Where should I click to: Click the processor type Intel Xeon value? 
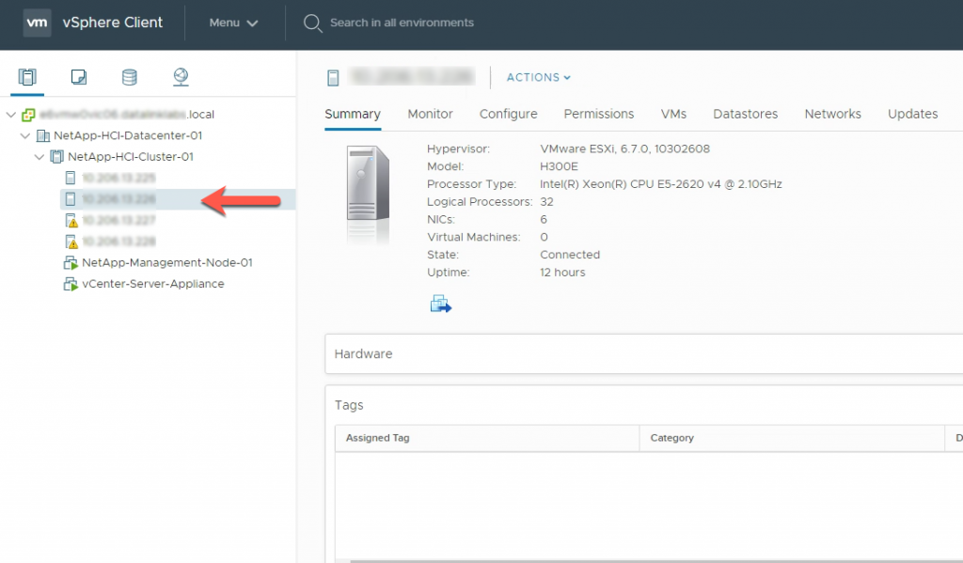point(661,184)
